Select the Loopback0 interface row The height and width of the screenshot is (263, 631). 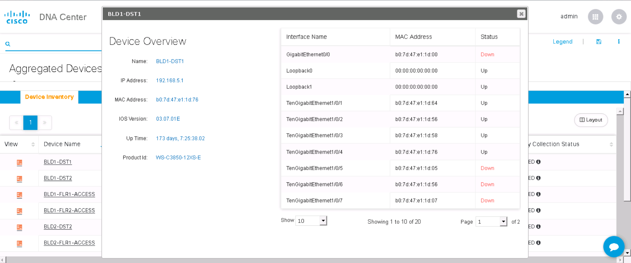[400, 71]
